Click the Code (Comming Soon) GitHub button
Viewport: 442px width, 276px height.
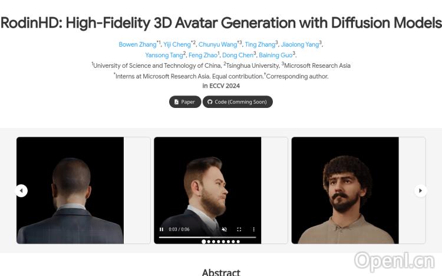point(238,102)
